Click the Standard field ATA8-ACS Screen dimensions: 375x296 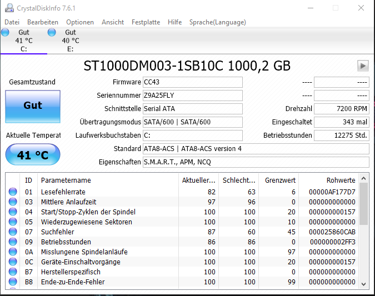coord(256,149)
